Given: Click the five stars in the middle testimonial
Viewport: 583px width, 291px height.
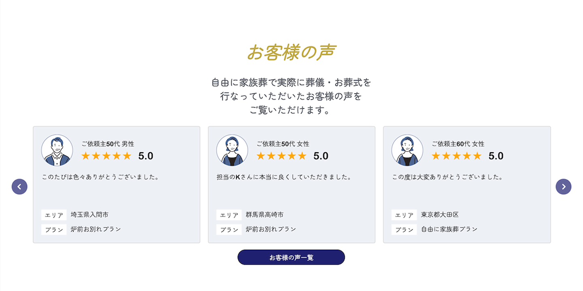Looking at the screenshot, I should coord(281,156).
